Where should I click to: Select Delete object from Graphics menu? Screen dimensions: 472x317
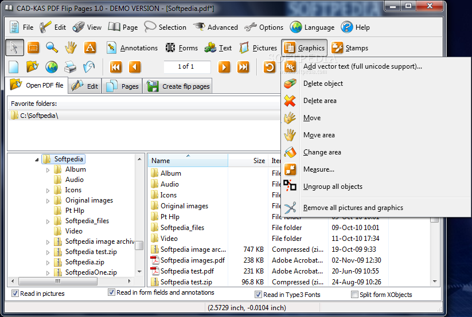(323, 84)
